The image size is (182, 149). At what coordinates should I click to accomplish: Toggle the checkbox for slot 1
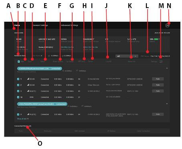pos(18,79)
